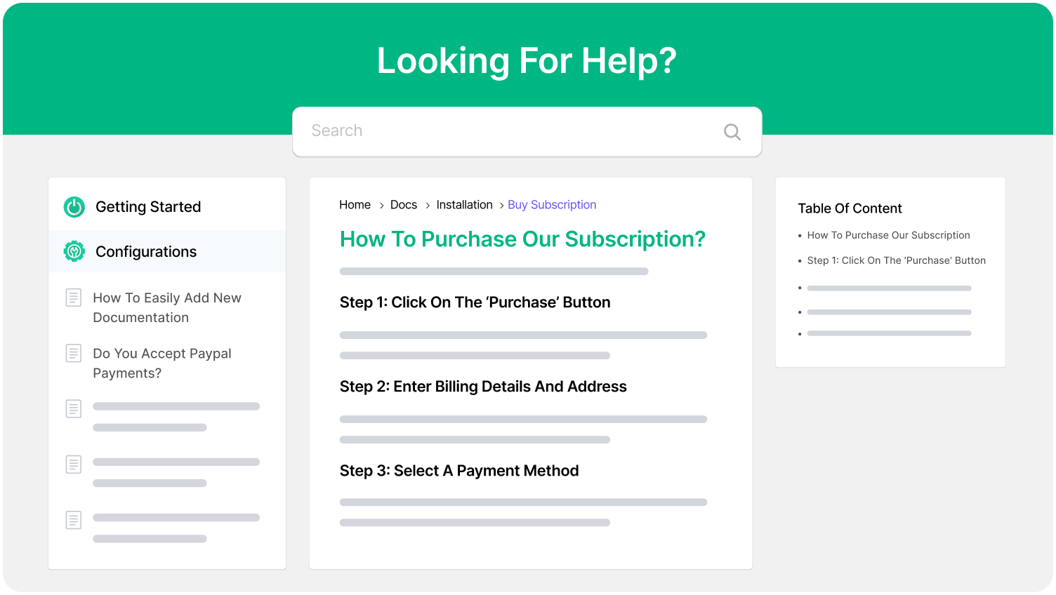Click the first placeholder article's document icon
1056x595 pixels.
pyautogui.click(x=73, y=408)
